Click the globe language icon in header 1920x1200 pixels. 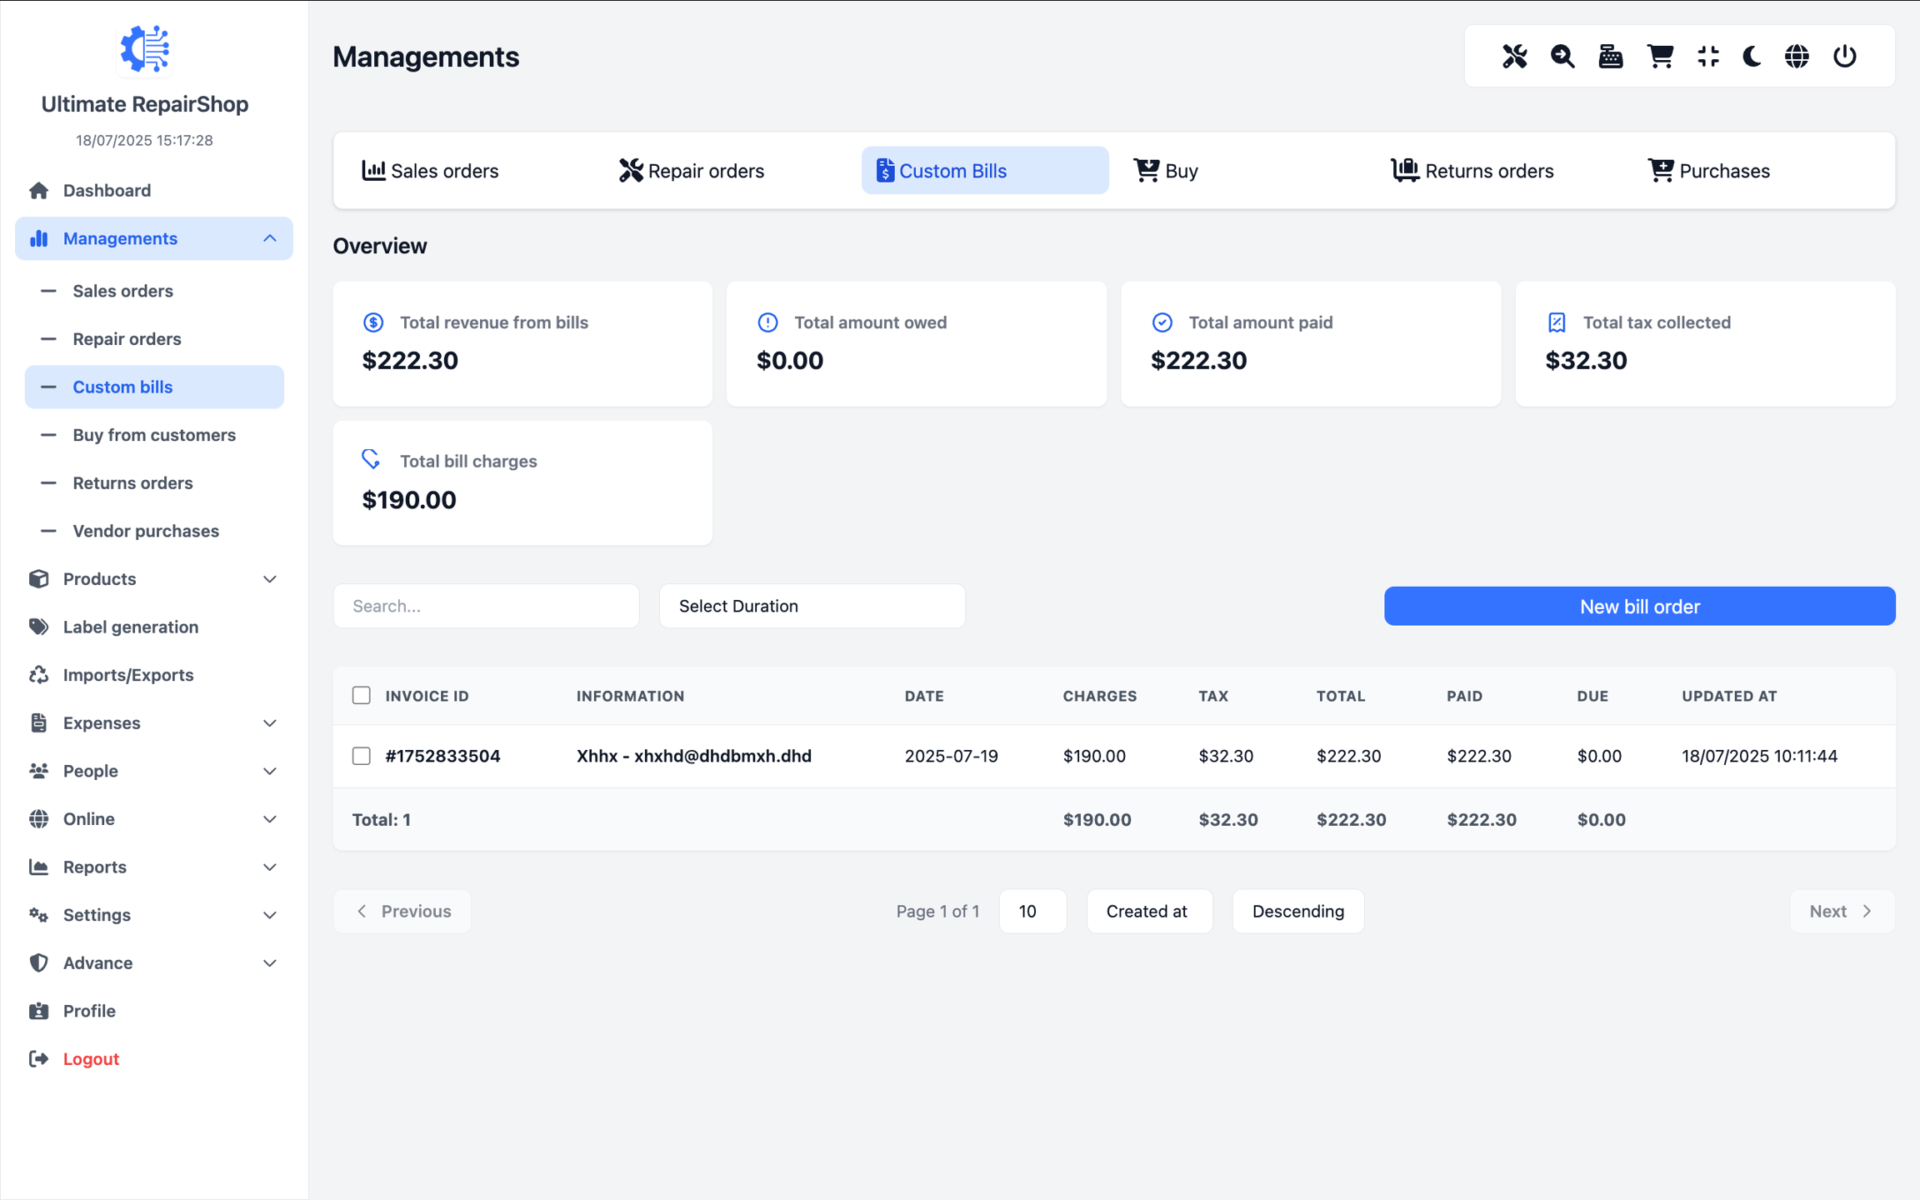[1797, 56]
